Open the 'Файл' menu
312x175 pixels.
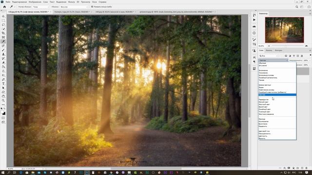pyautogui.click(x=8, y=2)
